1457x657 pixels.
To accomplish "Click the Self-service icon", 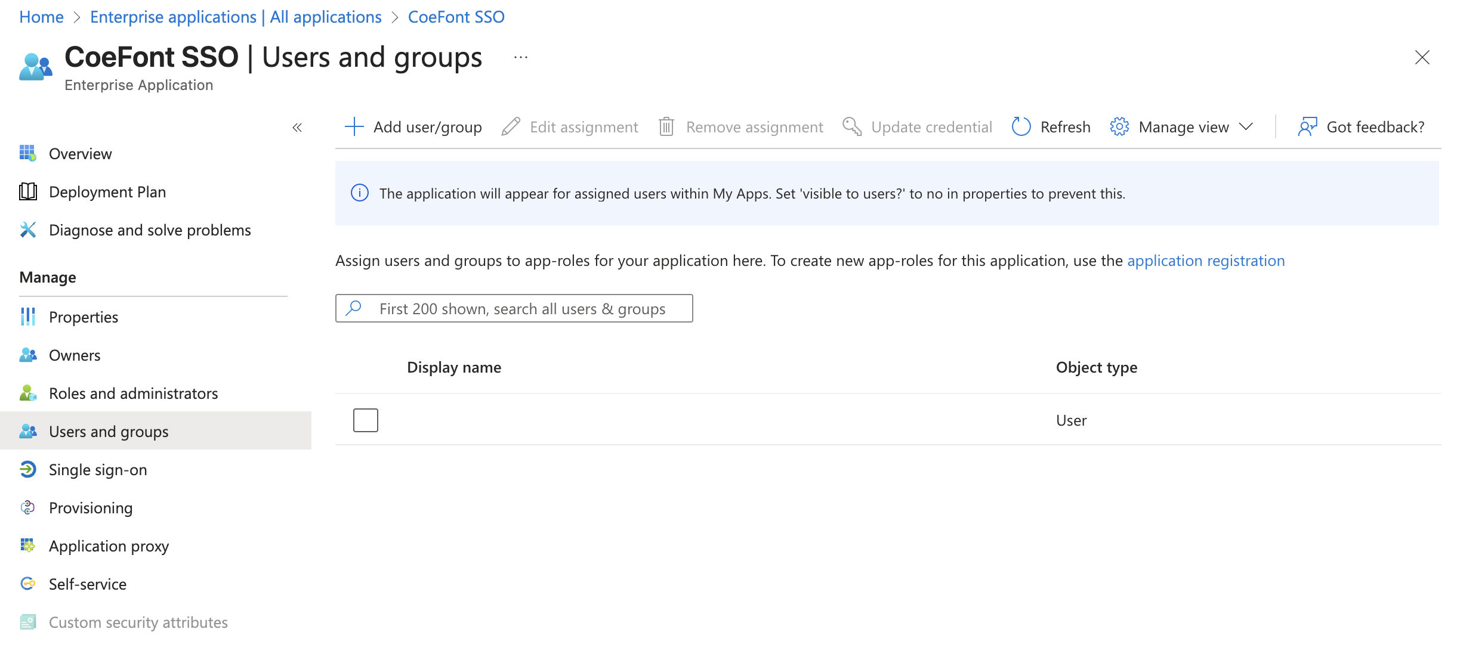I will (x=28, y=584).
